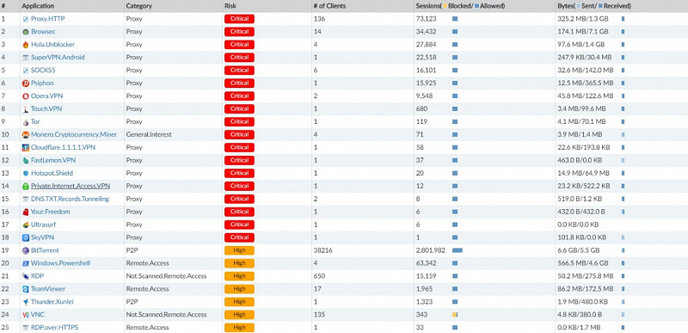The image size is (688, 333).
Task: Open the Browsec application link
Action: pos(43,32)
